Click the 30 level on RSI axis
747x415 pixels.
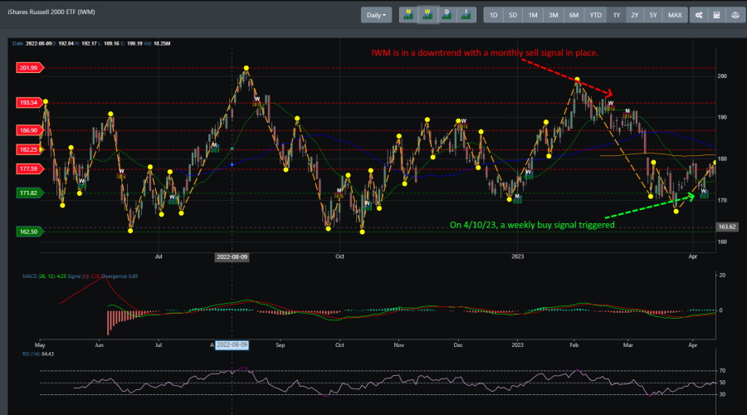click(x=722, y=394)
